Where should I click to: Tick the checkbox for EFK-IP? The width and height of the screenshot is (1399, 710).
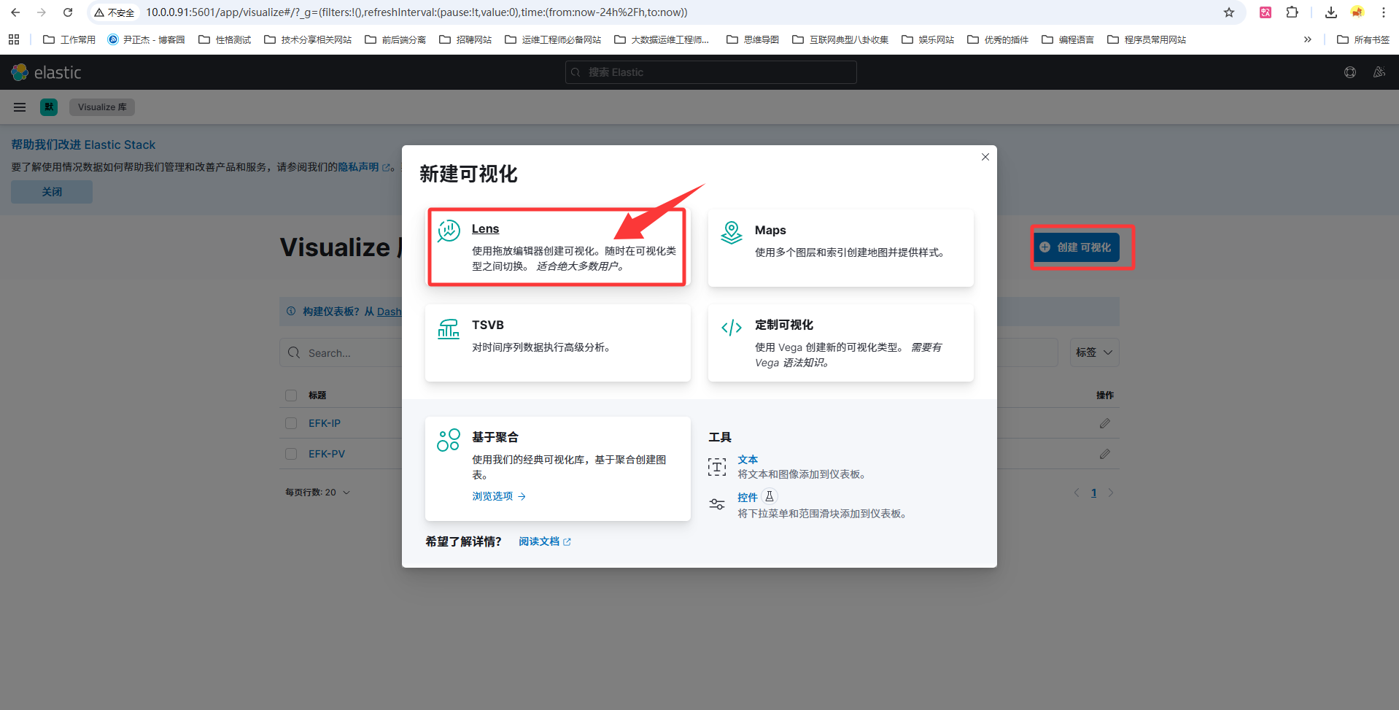point(291,423)
